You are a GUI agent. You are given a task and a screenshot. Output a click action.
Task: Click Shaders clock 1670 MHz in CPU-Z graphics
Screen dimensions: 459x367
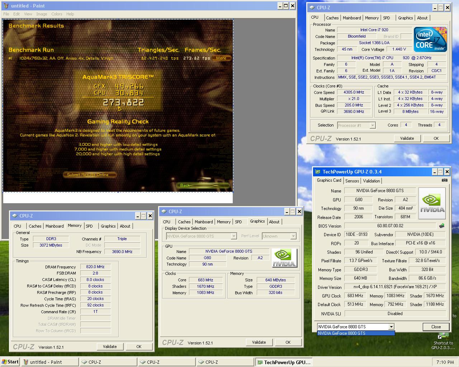tap(206, 286)
